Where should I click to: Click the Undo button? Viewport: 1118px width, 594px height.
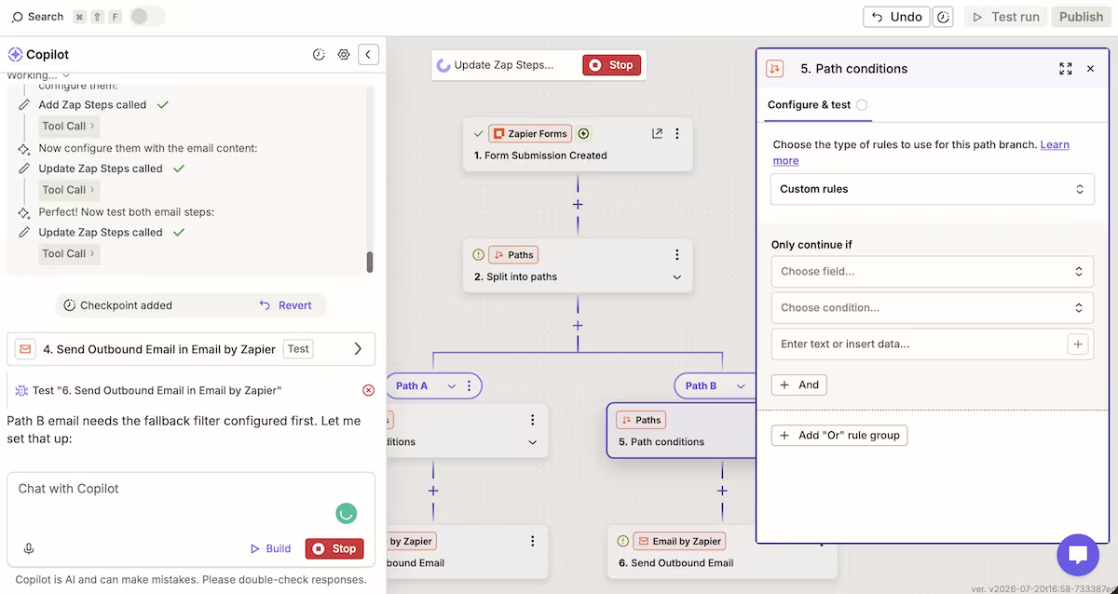coord(896,17)
